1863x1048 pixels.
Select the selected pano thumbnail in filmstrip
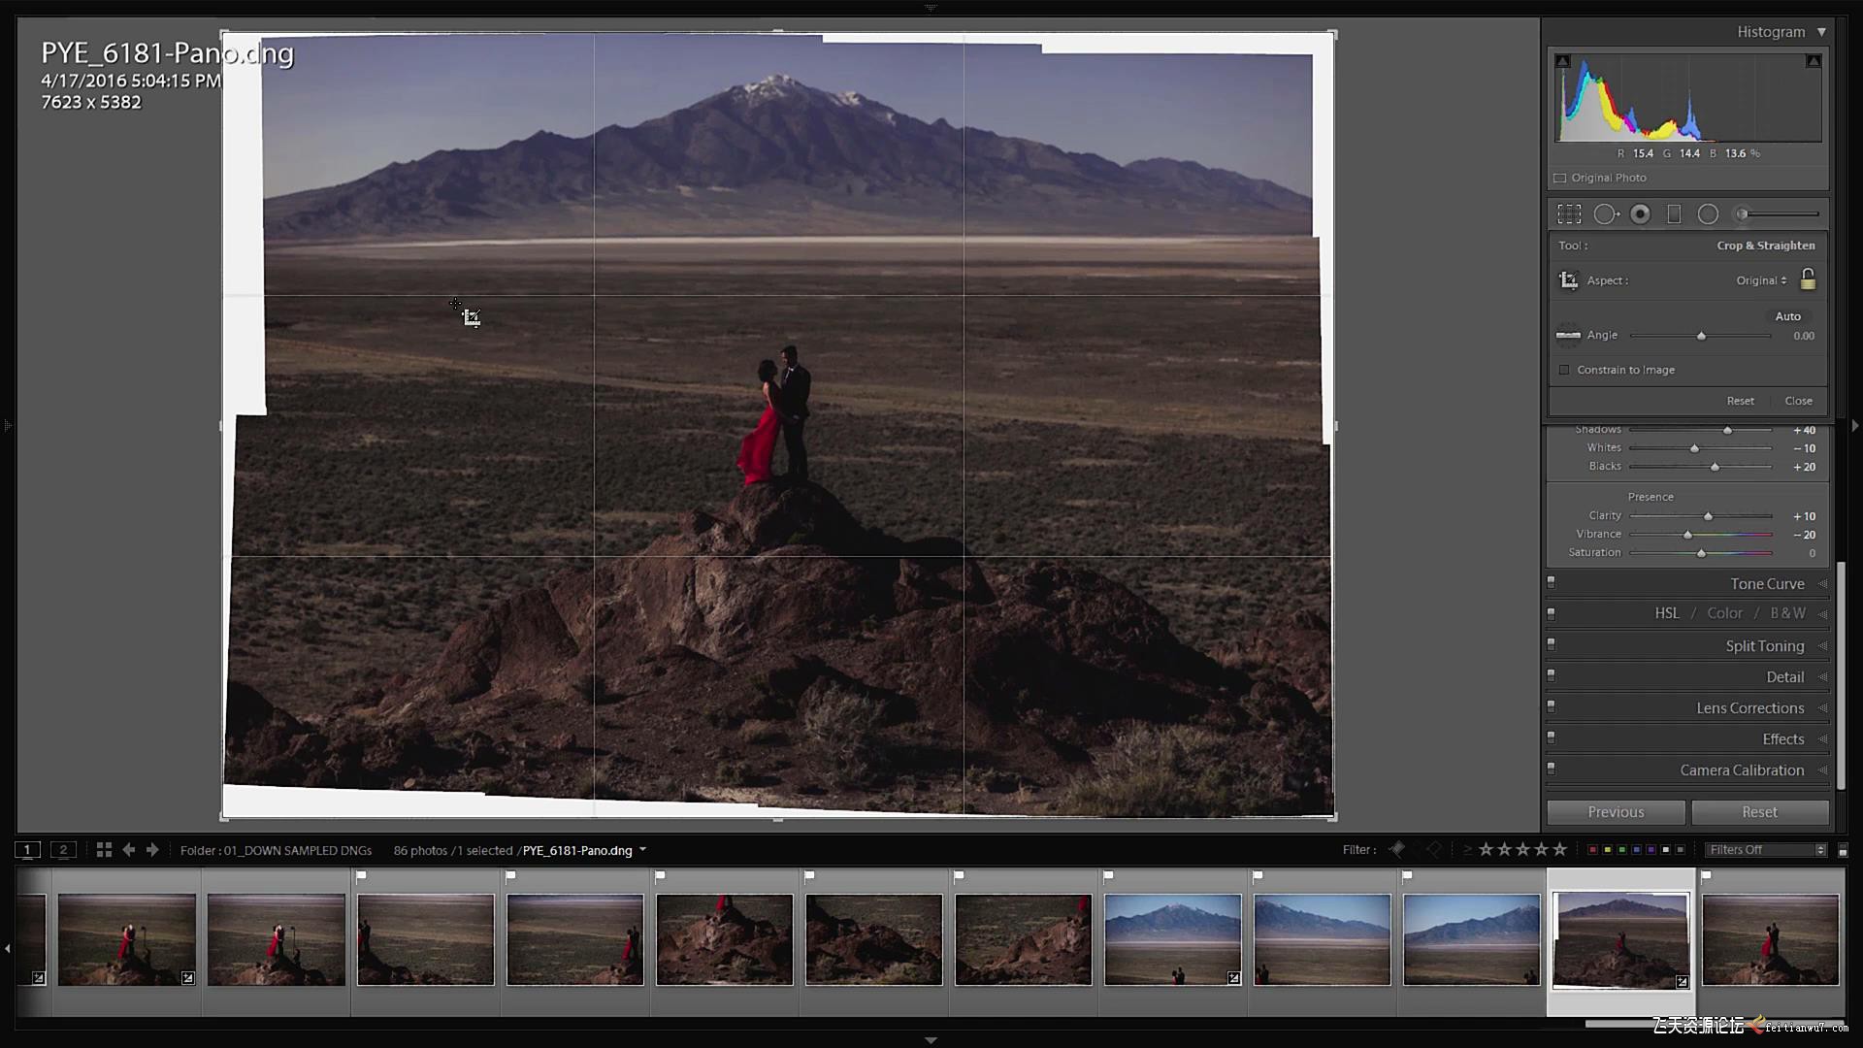tap(1620, 940)
